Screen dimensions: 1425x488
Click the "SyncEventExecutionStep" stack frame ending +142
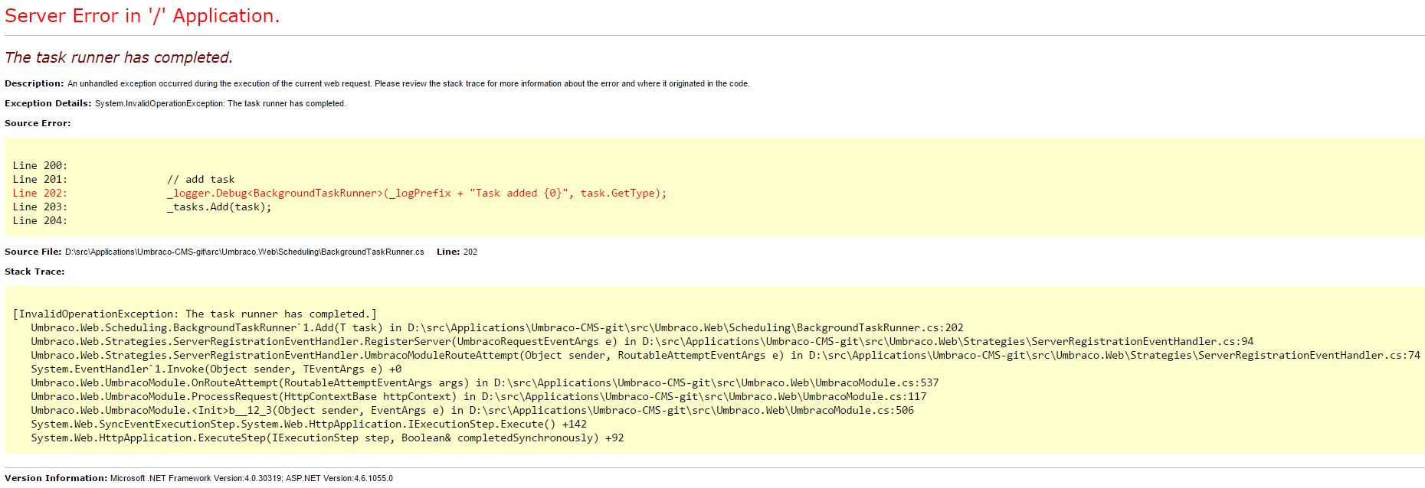pos(309,424)
